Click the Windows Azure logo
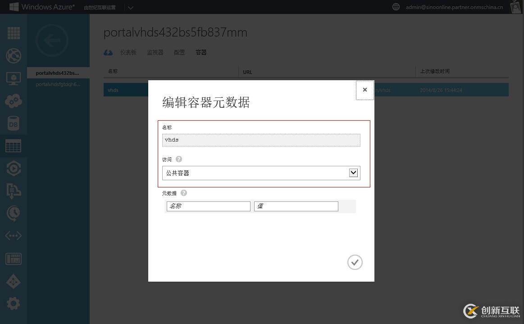Viewport: 524px width, 324px height. click(x=42, y=7)
